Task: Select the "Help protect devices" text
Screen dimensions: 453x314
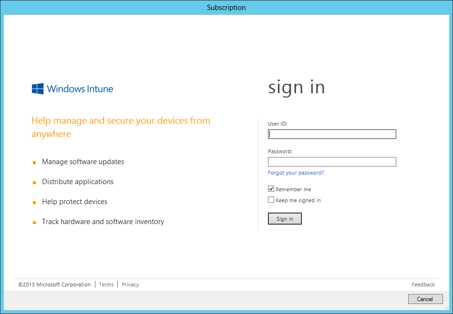Action: click(74, 202)
